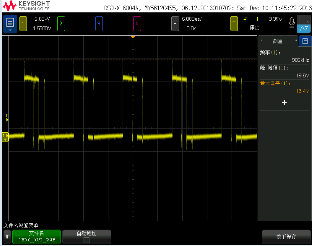Select the zoom box selection icon

pyautogui.click(x=304, y=20)
